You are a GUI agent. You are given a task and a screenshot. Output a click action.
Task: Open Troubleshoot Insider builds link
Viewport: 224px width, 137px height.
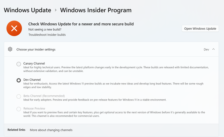click(47, 35)
